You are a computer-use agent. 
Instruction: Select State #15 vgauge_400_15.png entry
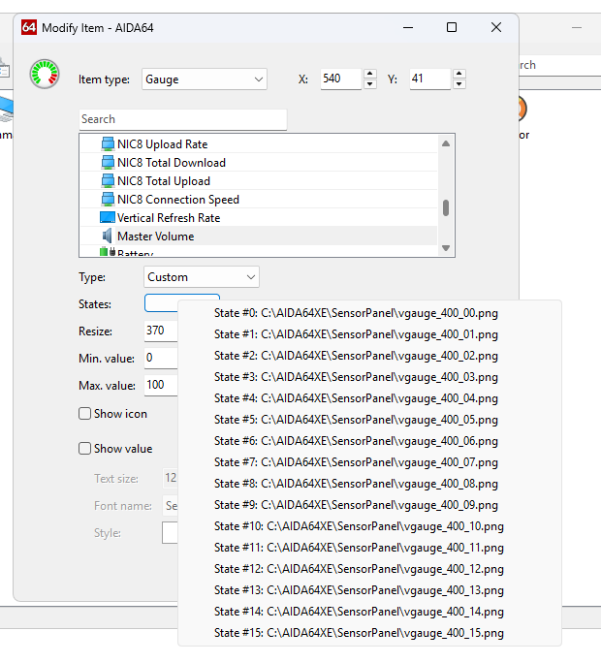pos(359,633)
